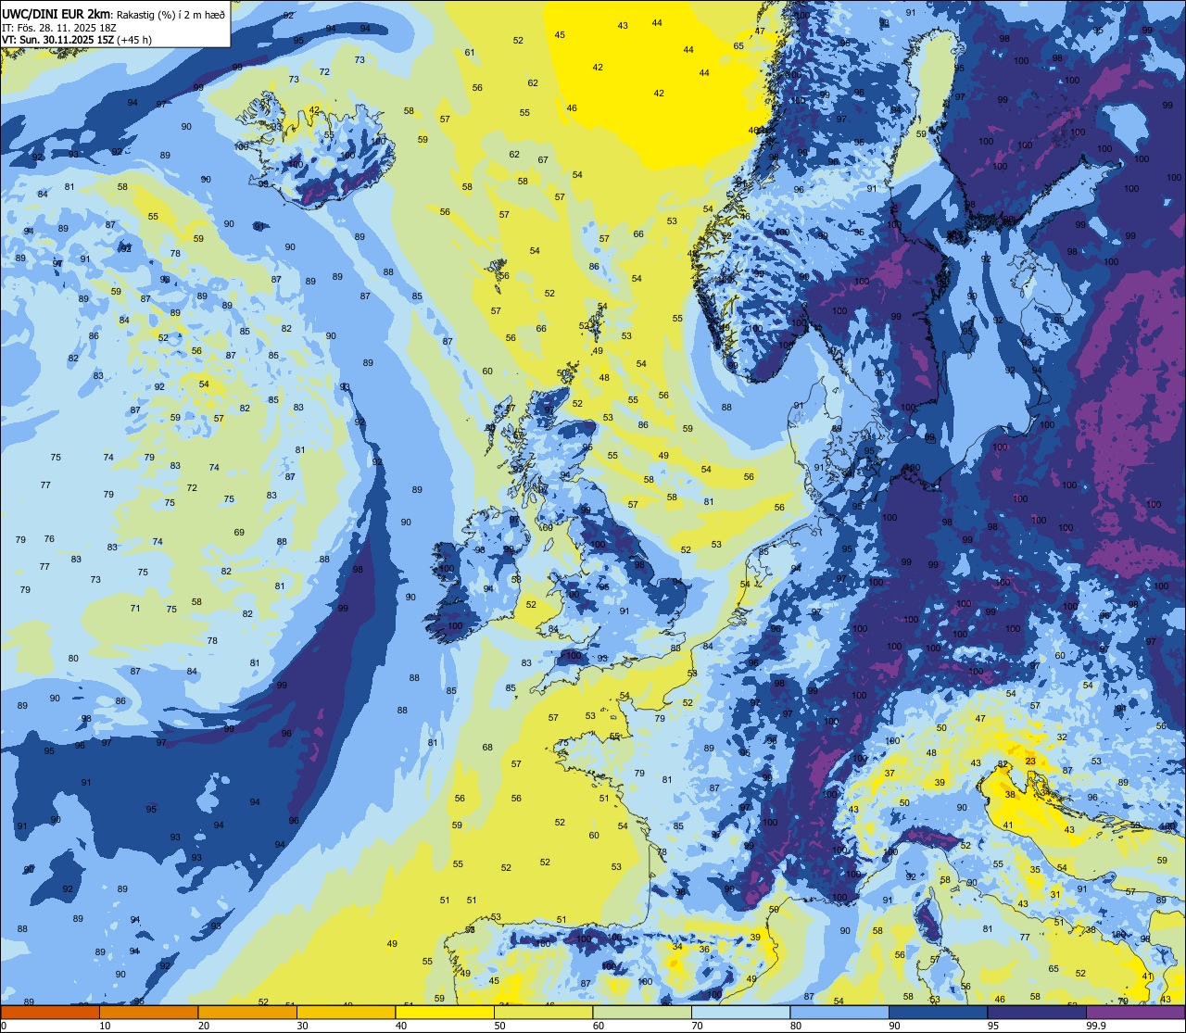Viewport: 1186px width, 1033px height.
Task: Click the humidity value "68" off Brittany
Action: [487, 747]
